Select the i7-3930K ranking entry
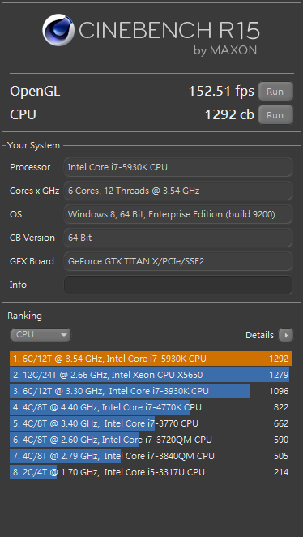This screenshot has height=537, width=303. pos(151,391)
